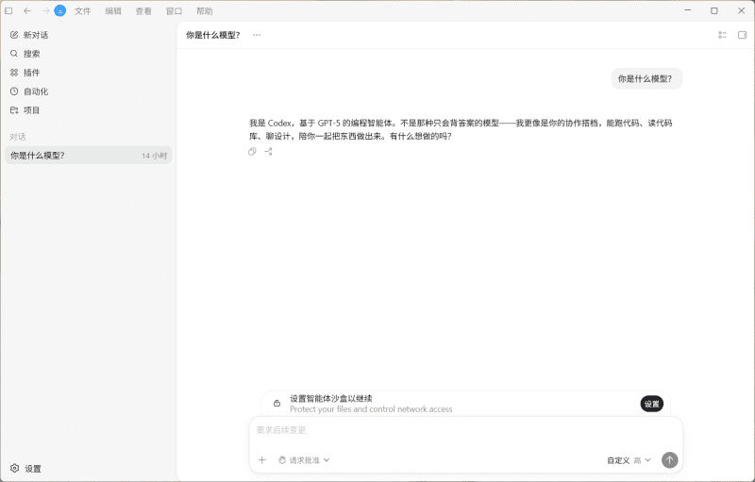Open the 帮助 menu
The image size is (755, 482).
pyautogui.click(x=204, y=11)
